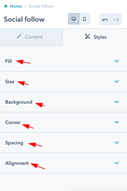The image size is (127, 191).
Task: Open the Content tab
Action: 31,37
